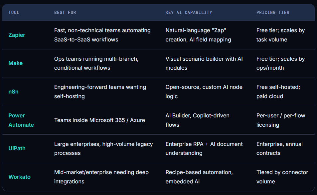
Task: Click 'Mid-market/enterprise needing deep integrations' cell
Action: click(x=101, y=177)
